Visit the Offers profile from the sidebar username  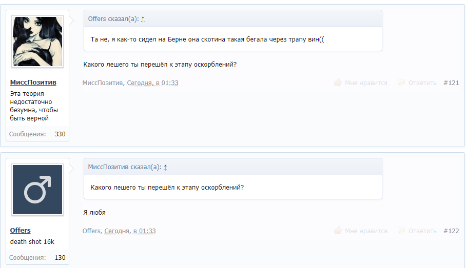(21, 231)
